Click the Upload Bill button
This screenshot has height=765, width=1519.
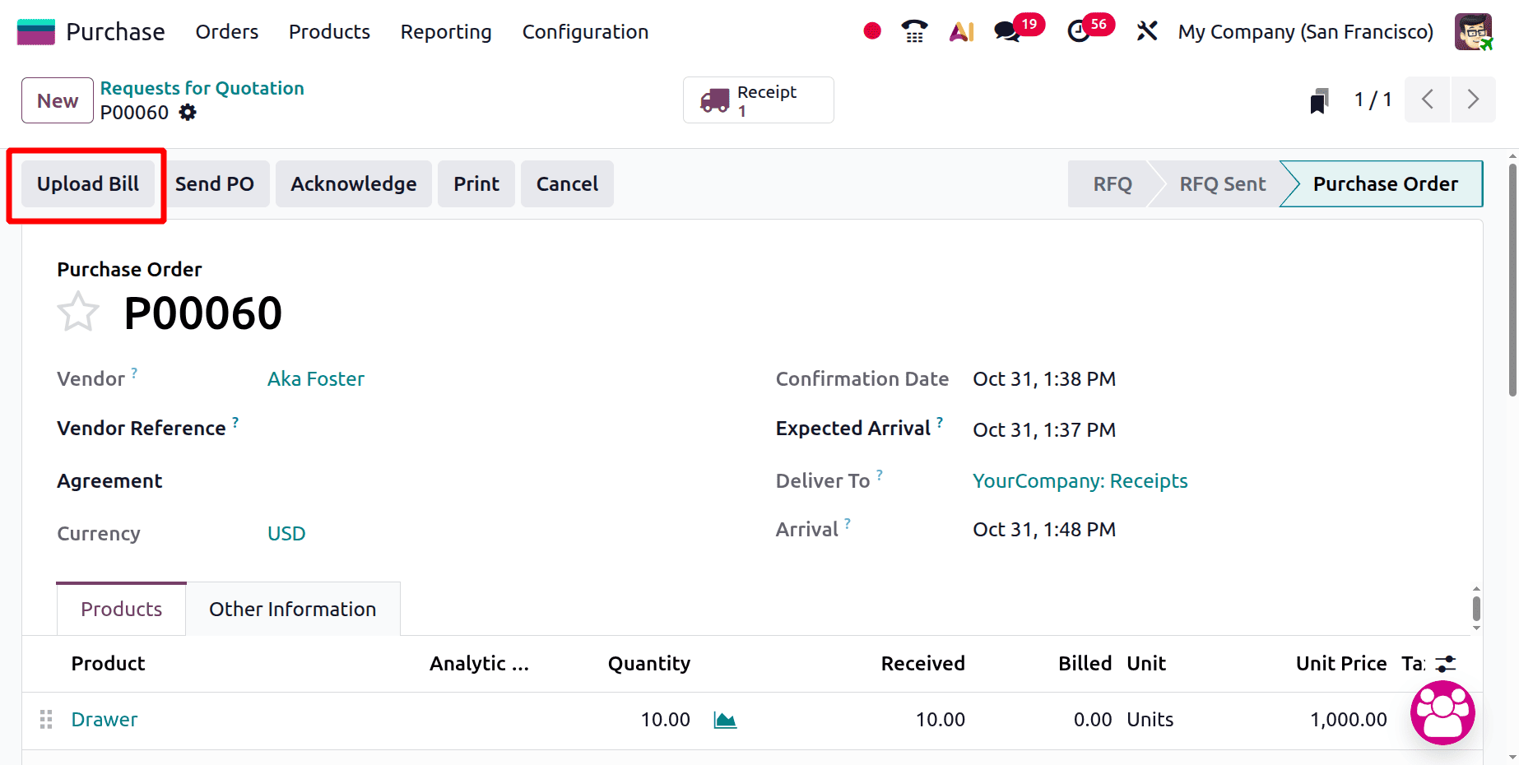[87, 183]
